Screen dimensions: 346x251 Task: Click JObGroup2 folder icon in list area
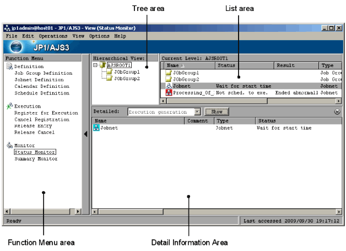pos(169,79)
